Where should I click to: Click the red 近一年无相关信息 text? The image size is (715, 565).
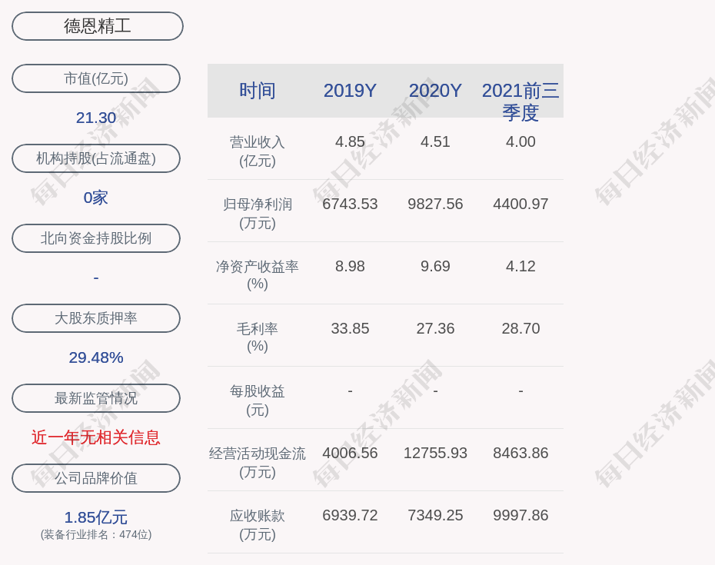point(96,437)
